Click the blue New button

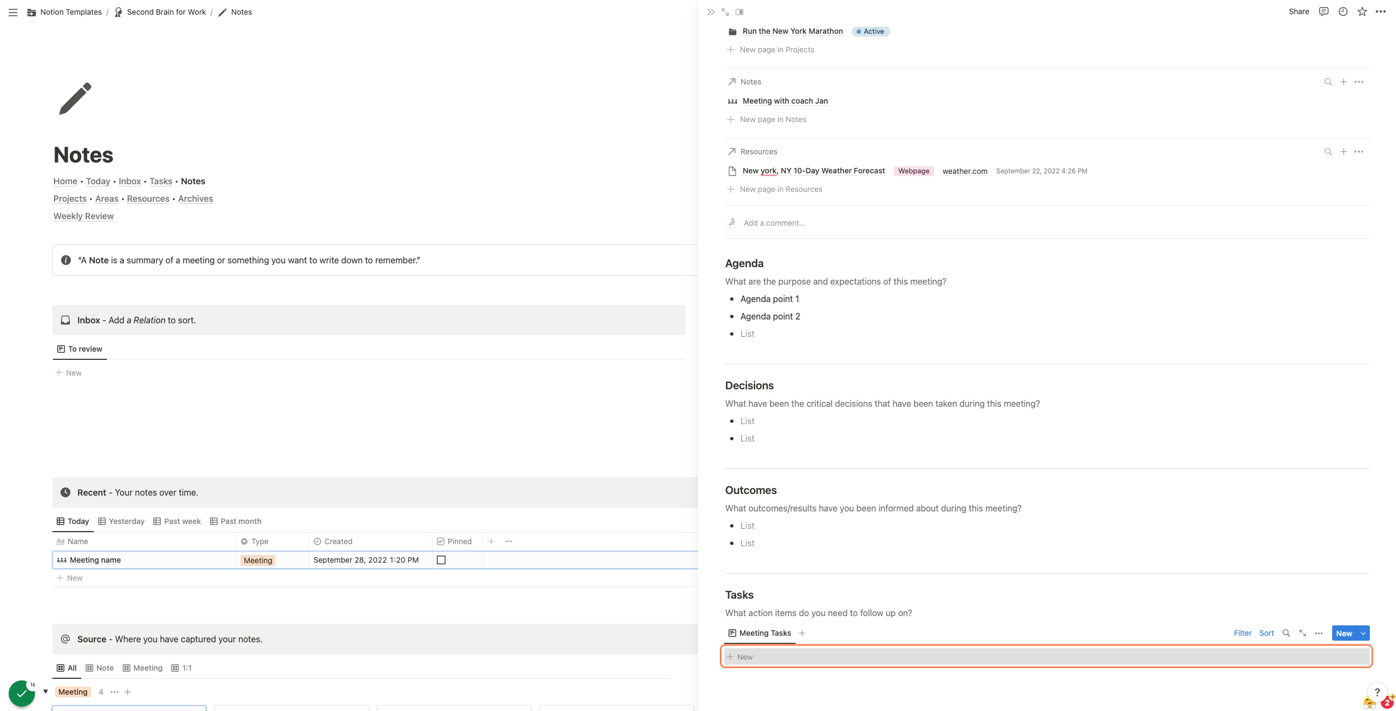pos(1344,633)
